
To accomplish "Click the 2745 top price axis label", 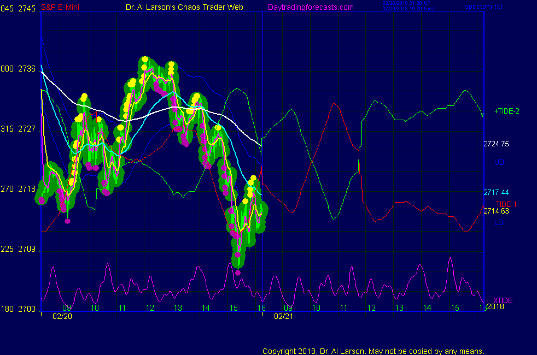I will point(27,9).
